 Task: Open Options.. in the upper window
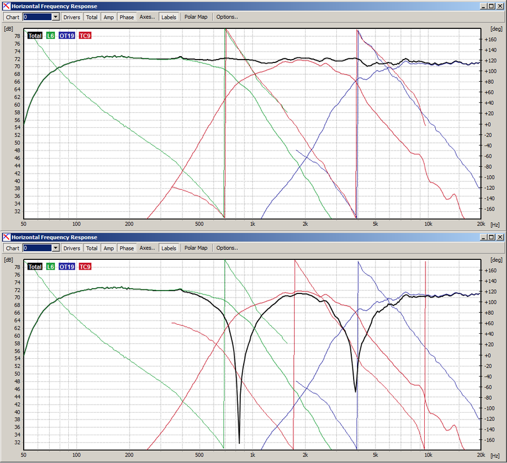[x=227, y=17]
